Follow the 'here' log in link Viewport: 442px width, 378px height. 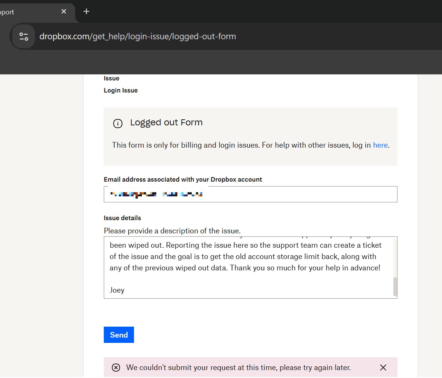[380, 145]
